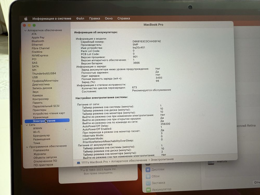Select Fibre Channel in the sidebar
The height and width of the screenshot is (195, 260).
[41, 48]
